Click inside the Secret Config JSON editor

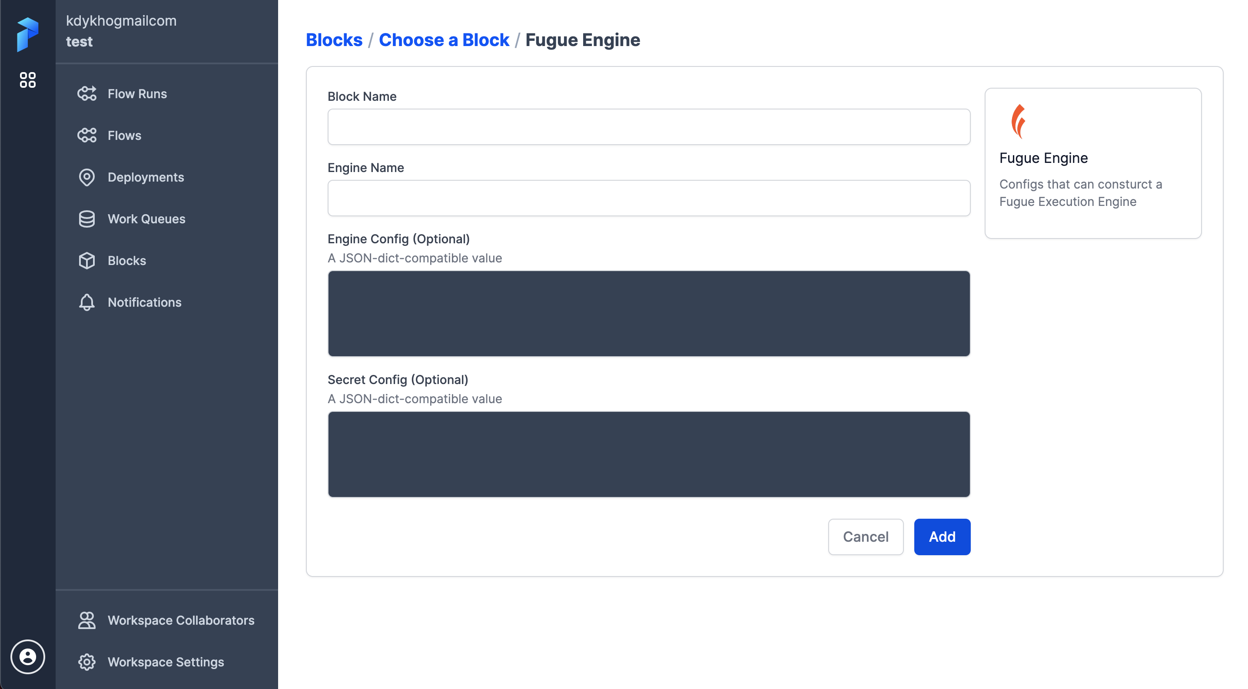tap(649, 454)
